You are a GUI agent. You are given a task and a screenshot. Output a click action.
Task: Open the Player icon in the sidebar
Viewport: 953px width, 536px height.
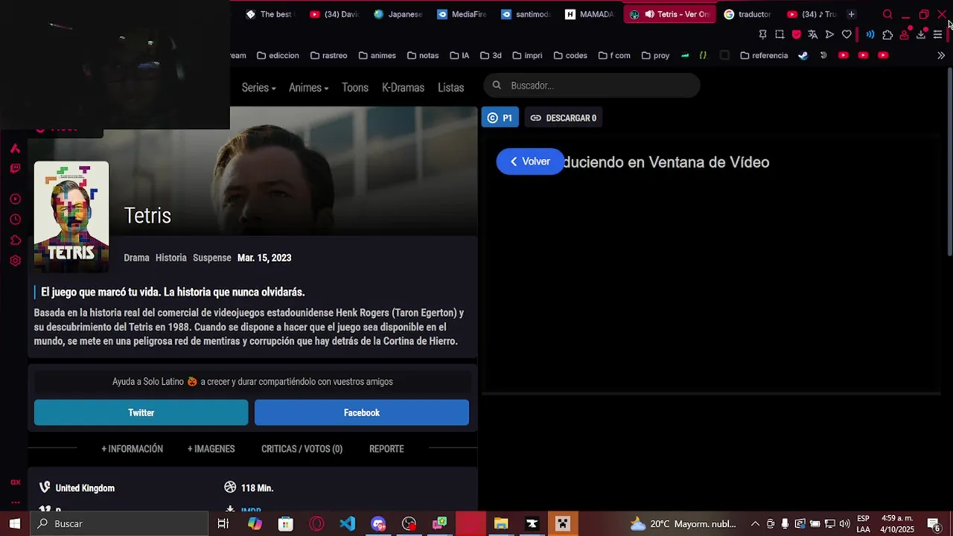tap(15, 199)
